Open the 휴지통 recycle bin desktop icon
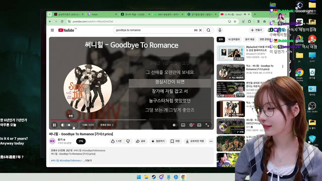Viewport: 322px width, 181px height. point(312,74)
